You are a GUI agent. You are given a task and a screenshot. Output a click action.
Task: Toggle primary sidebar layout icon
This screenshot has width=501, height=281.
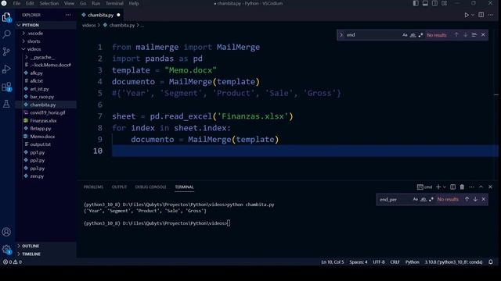(x=416, y=3)
